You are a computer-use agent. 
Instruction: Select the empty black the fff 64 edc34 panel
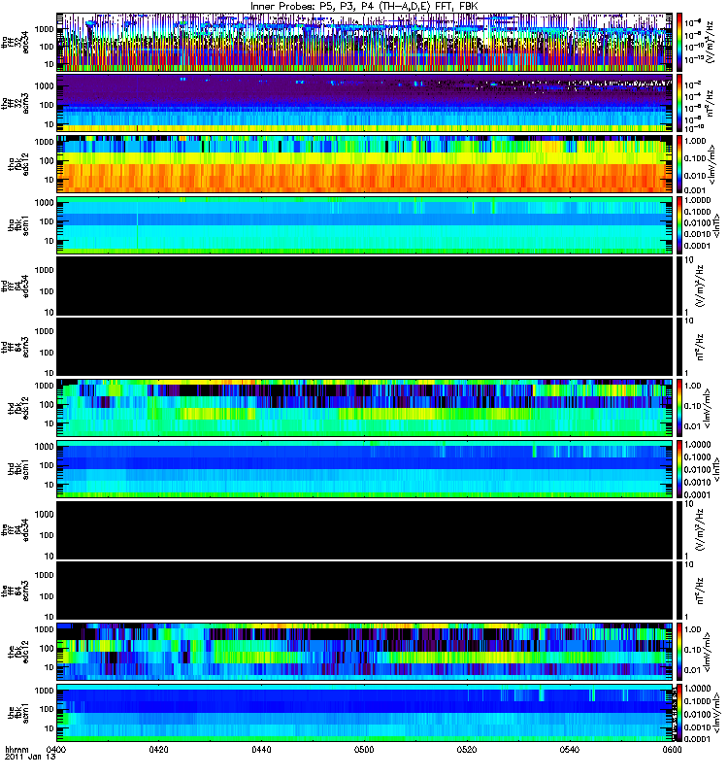tap(365, 530)
